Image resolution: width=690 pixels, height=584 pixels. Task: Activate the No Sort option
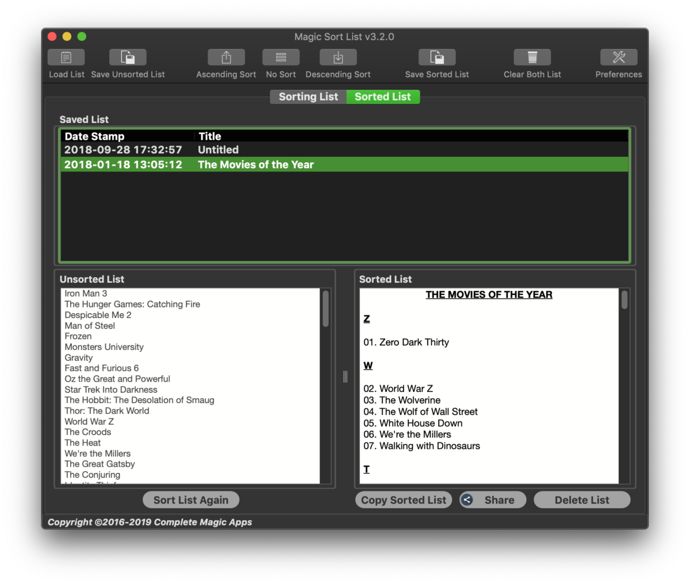click(281, 57)
